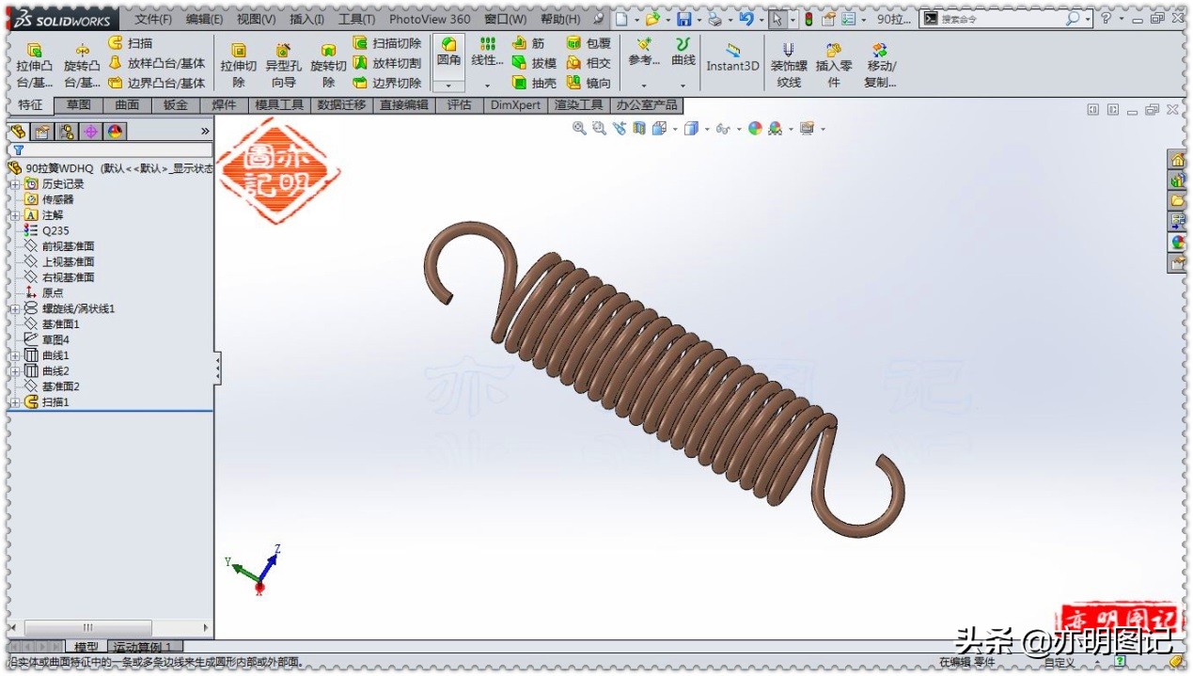Toggle hide/show items eye icon
This screenshot has width=1193, height=676.
(724, 129)
